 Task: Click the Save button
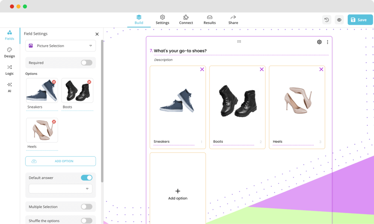pyautogui.click(x=360, y=20)
